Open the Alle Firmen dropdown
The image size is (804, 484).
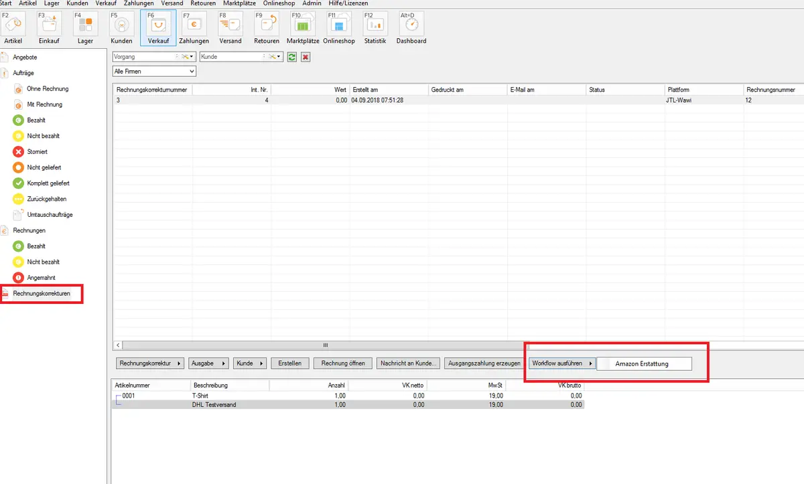[154, 71]
